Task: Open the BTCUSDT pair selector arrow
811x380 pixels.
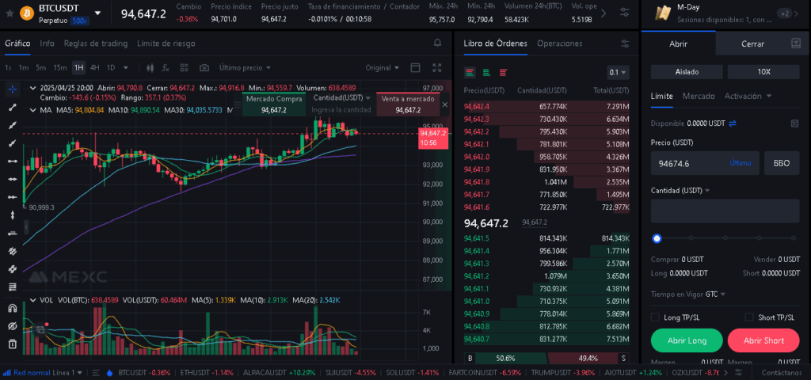Action: pyautogui.click(x=98, y=13)
